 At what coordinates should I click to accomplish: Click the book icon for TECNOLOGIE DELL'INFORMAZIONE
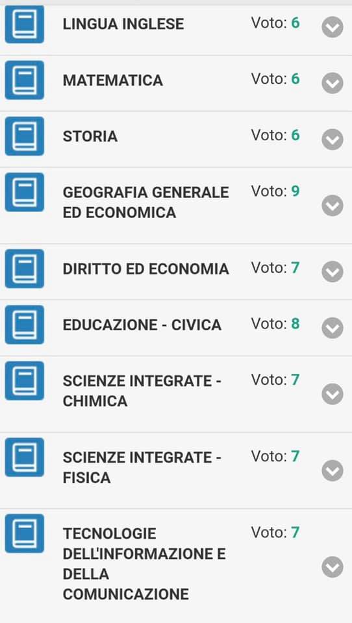click(24, 533)
